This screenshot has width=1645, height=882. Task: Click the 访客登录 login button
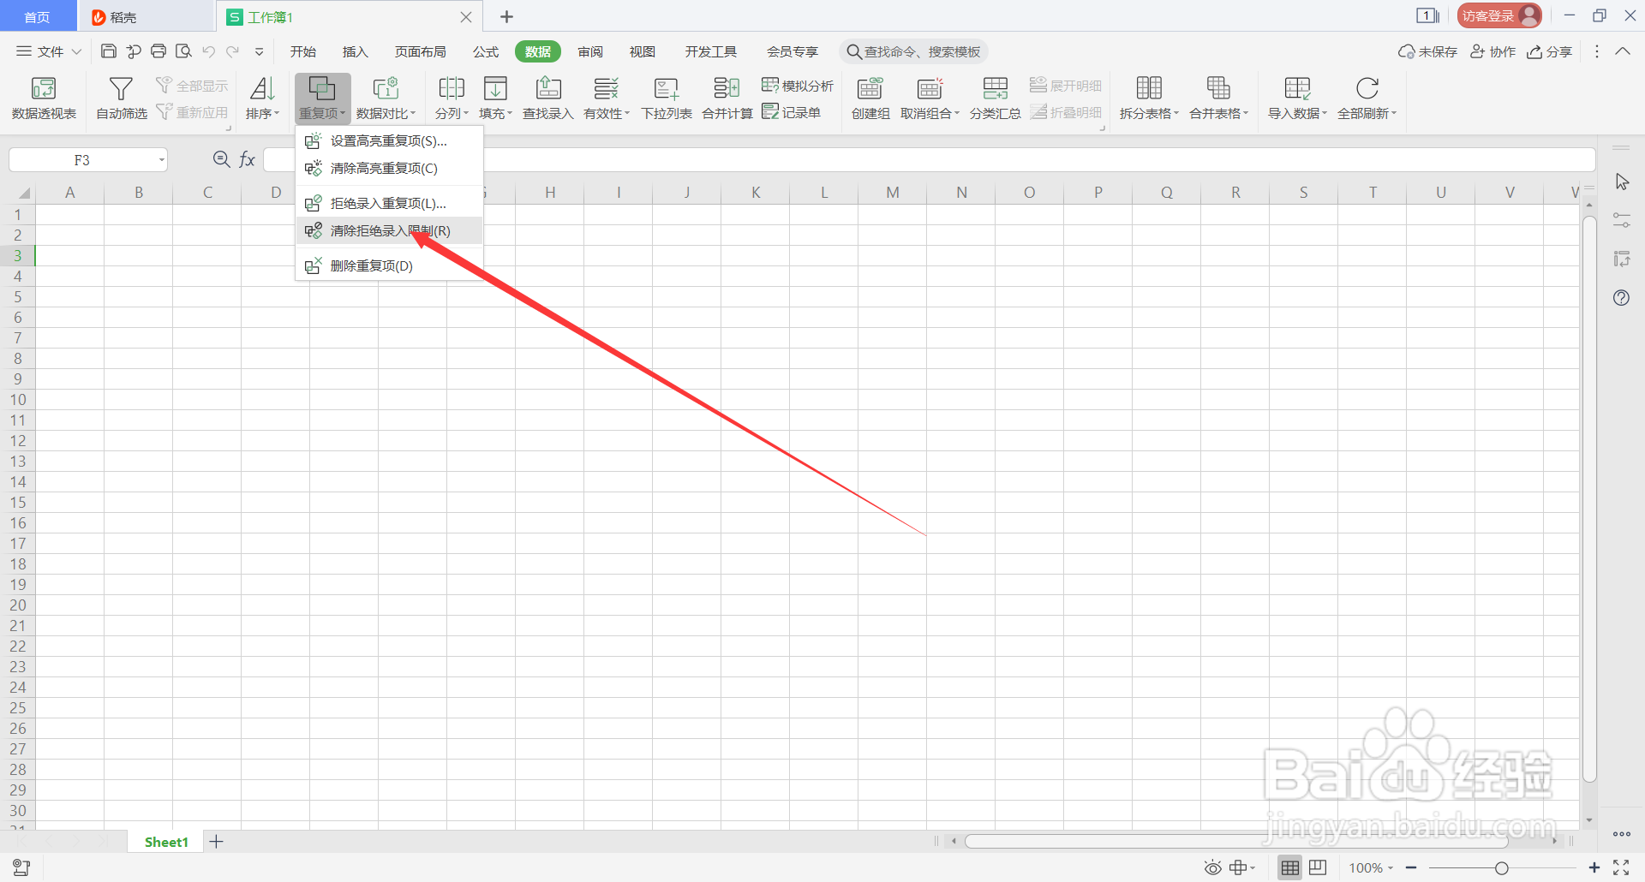[1499, 16]
